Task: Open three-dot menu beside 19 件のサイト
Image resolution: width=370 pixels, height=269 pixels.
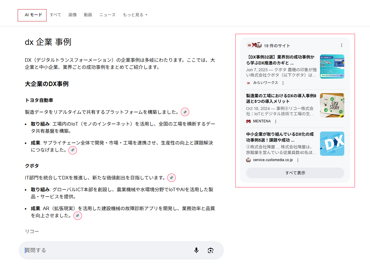Action: pyautogui.click(x=342, y=46)
